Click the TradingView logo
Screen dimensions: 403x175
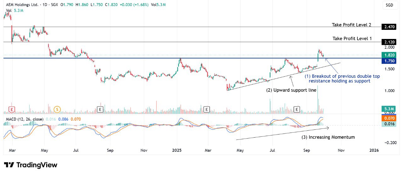click(31, 165)
